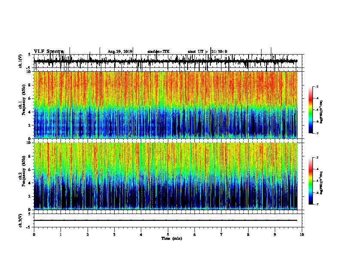Viewport: 340px width, 263px height.
Task: Select the "start UT = 21:30: 0" text
Action: [x=207, y=52]
